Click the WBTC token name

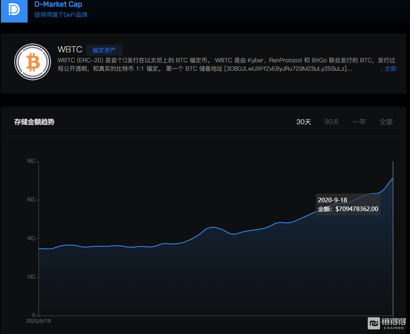point(70,49)
